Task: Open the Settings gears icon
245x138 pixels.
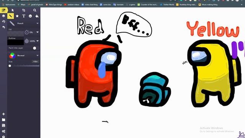Action: pyautogui.click(x=3, y=131)
